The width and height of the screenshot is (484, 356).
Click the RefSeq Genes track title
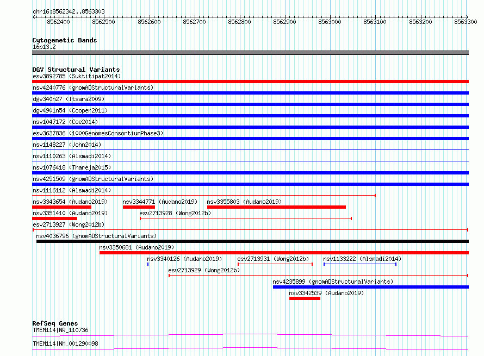55,323
